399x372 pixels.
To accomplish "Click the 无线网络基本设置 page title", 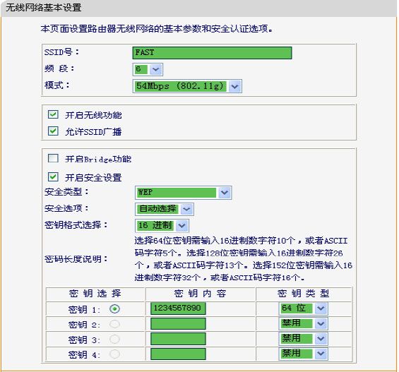I will [44, 8].
